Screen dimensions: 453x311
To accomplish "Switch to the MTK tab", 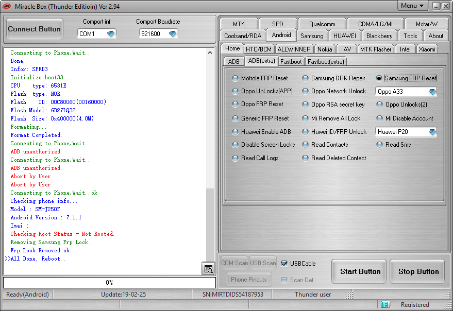I will click(x=239, y=24).
